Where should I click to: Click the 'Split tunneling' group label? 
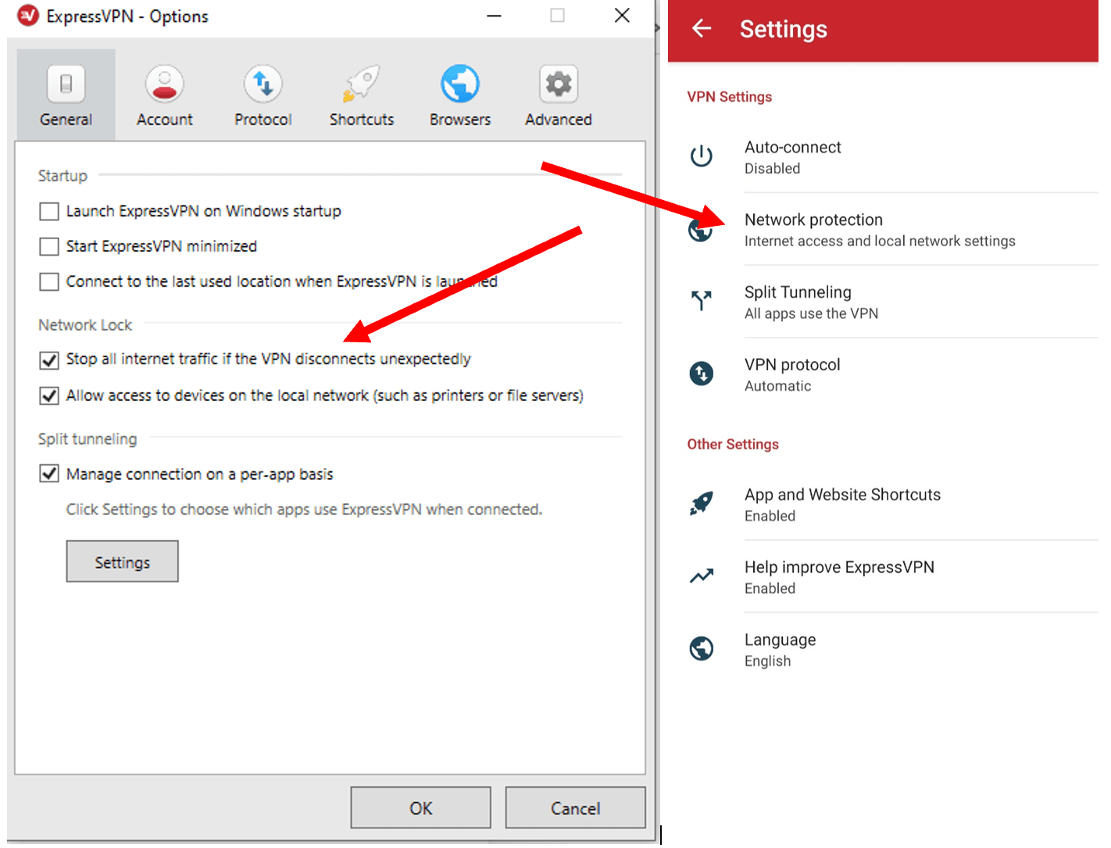pyautogui.click(x=88, y=439)
